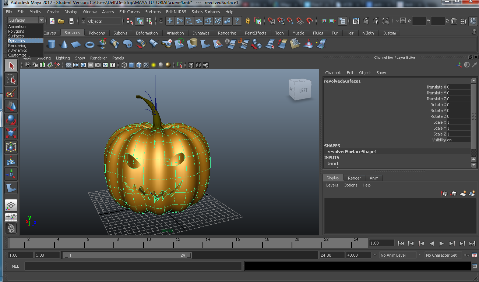Open the No Character Set dropdown
479x282 pixels.
pos(443,255)
